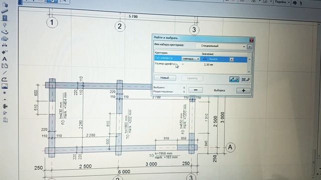
Task: Select the Polyline tool in the toolbox
Action: pos(5,79)
